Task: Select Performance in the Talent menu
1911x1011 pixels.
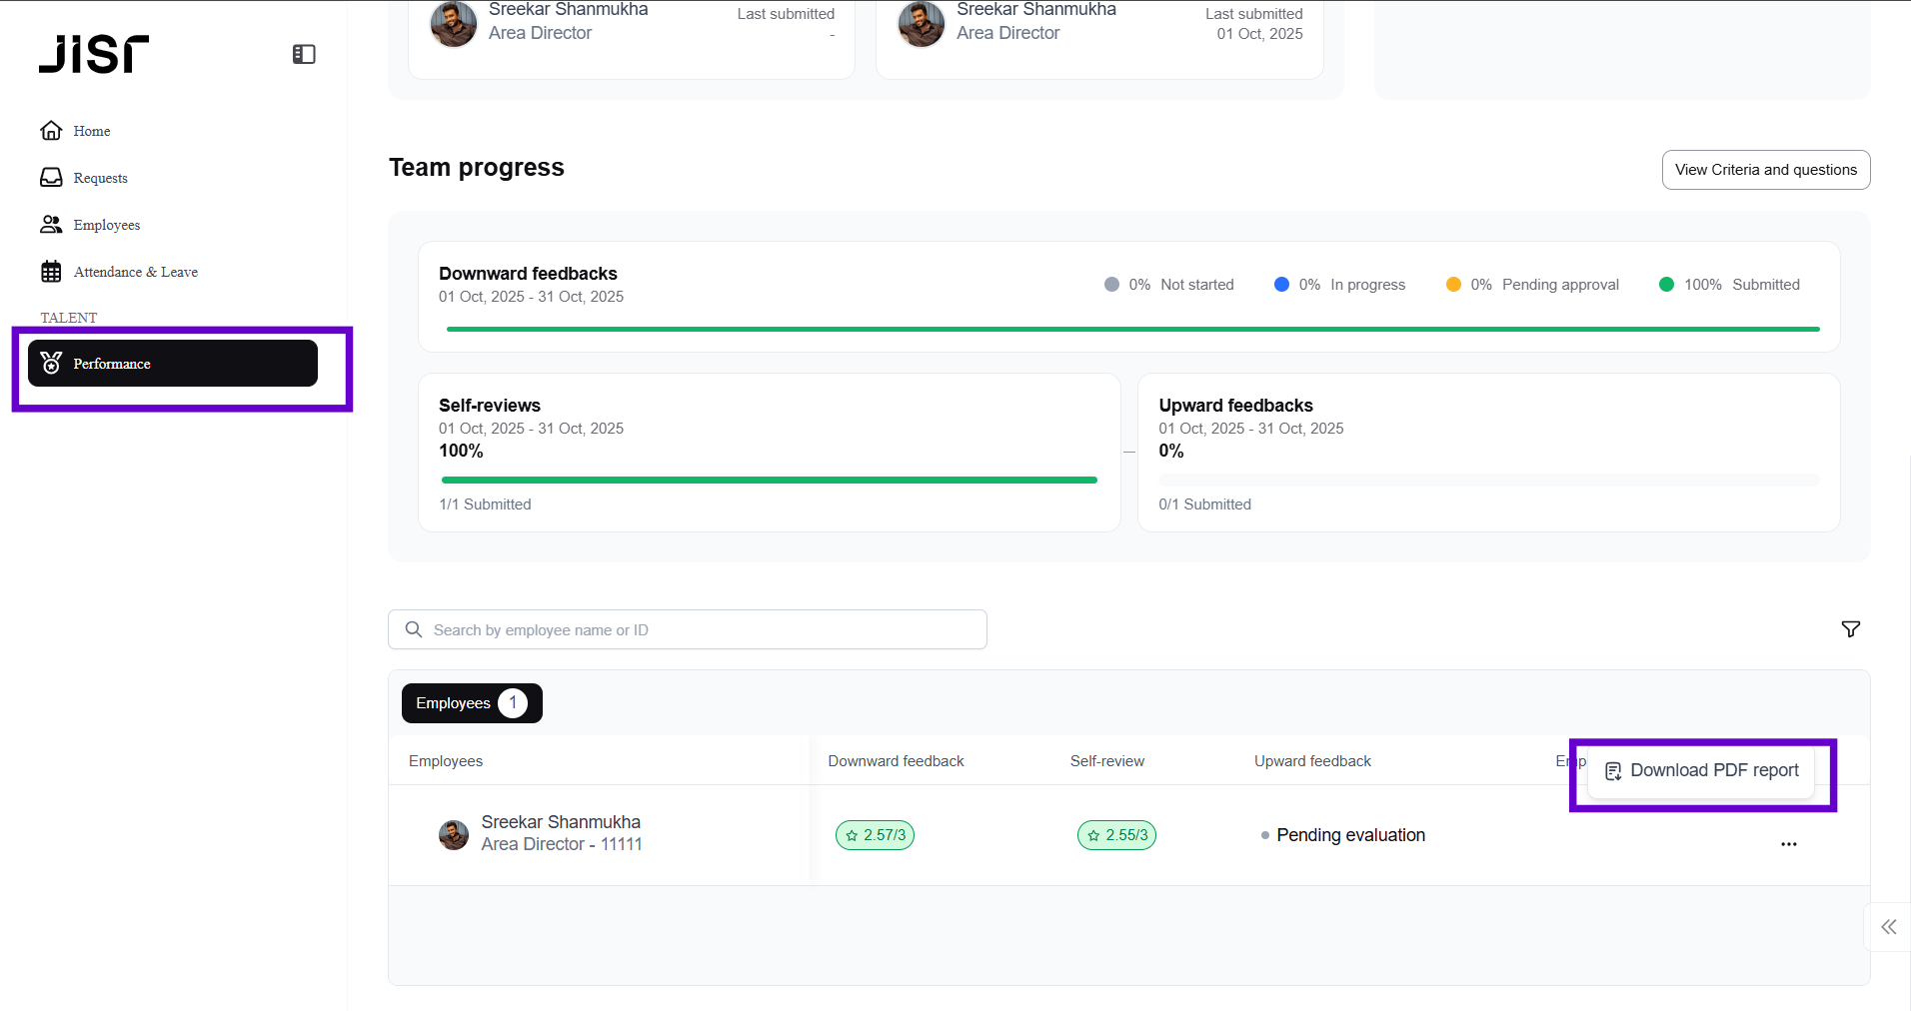Action: tap(172, 364)
